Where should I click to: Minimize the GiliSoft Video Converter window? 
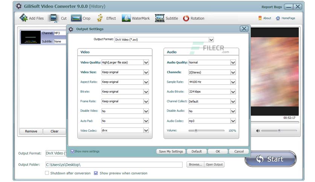pos(289,7)
